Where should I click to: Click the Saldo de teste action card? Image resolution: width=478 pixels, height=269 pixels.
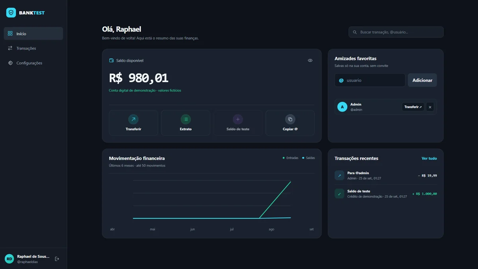(238, 123)
